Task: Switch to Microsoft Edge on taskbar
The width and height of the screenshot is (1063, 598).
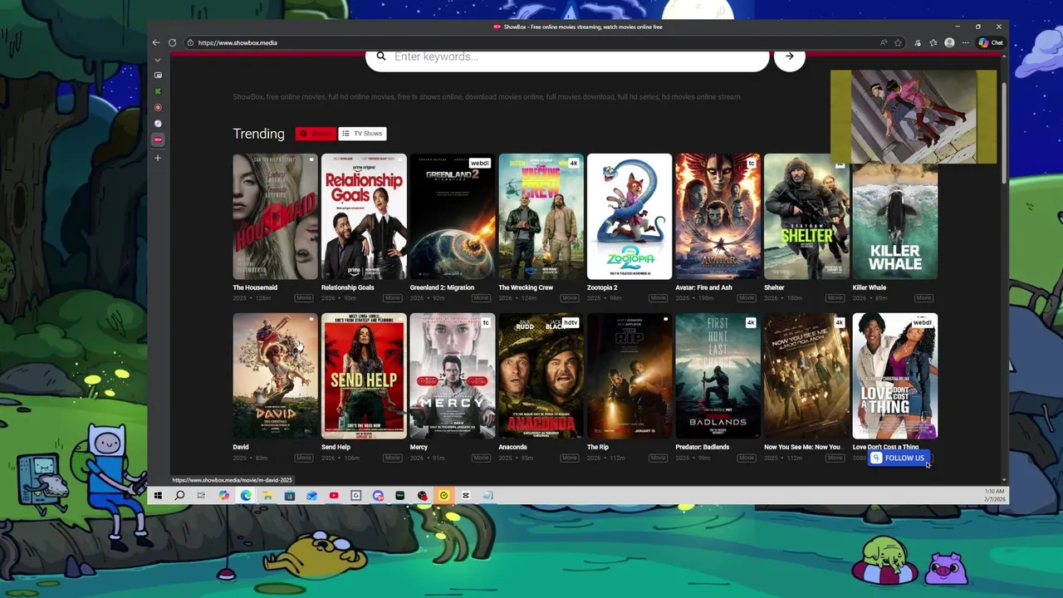Action: click(246, 496)
